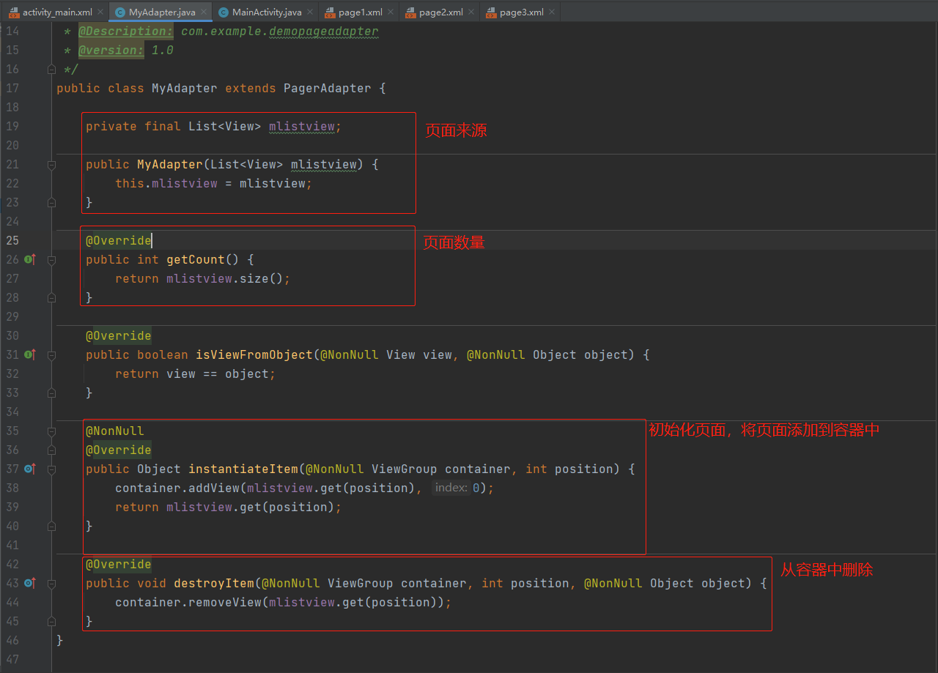Click the XML file icon on page2.xml tab
The width and height of the screenshot is (938, 673).
coord(410,12)
